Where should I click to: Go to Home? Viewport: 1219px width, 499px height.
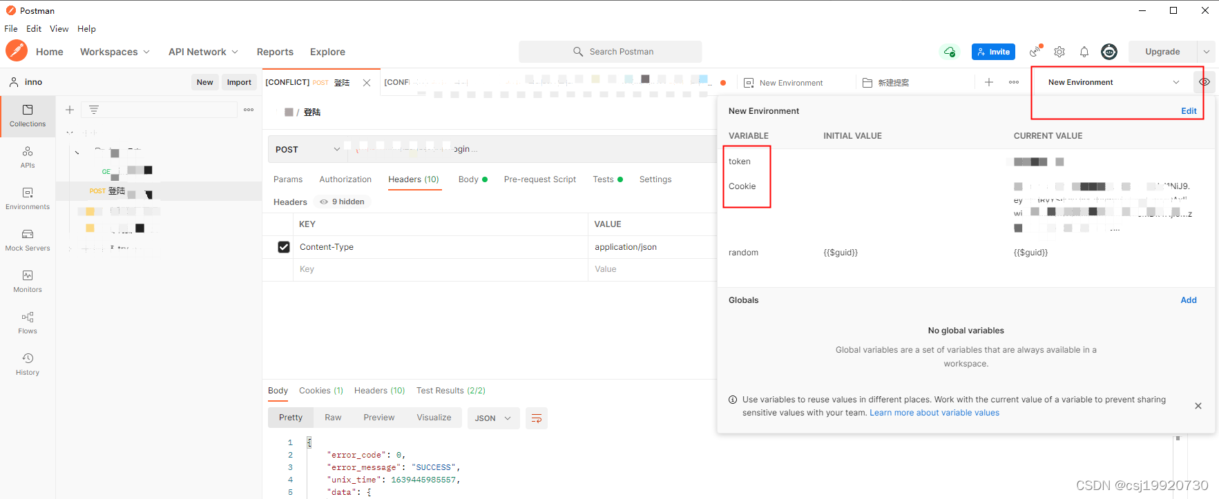pyautogui.click(x=50, y=52)
